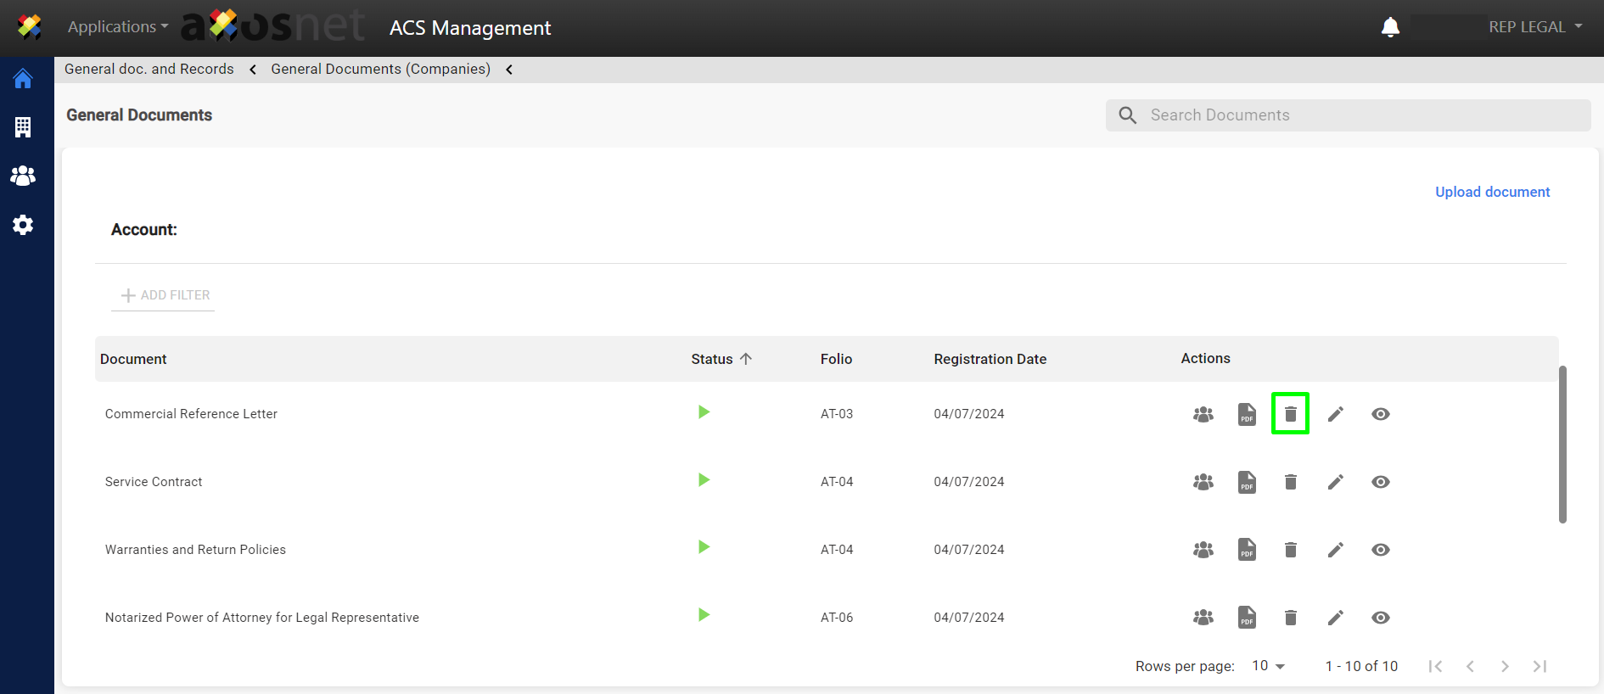
Task: Open the REP LEGAL user dropdown
Action: click(1534, 27)
